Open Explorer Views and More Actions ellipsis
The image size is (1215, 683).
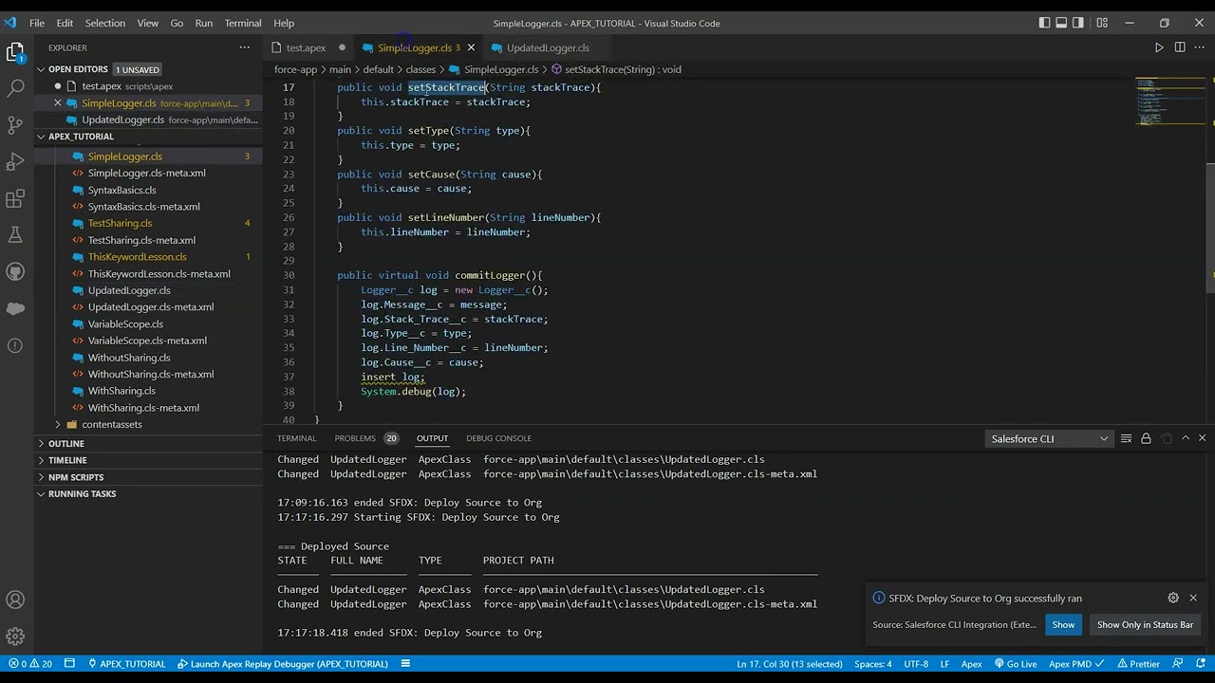coord(245,47)
